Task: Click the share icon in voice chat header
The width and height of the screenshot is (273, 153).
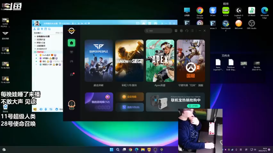Action: pos(86,23)
